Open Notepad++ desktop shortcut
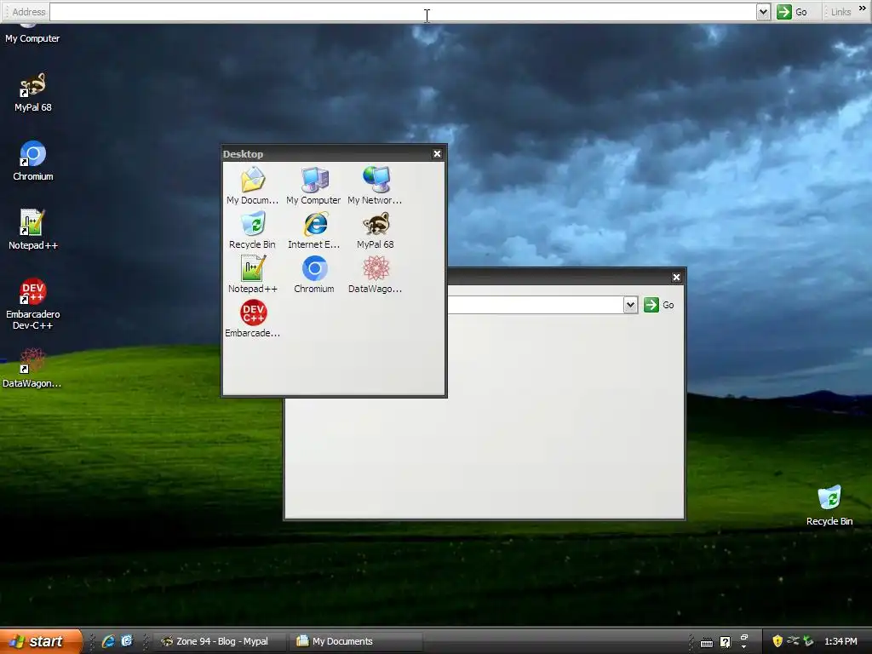The width and height of the screenshot is (872, 654). click(x=33, y=230)
